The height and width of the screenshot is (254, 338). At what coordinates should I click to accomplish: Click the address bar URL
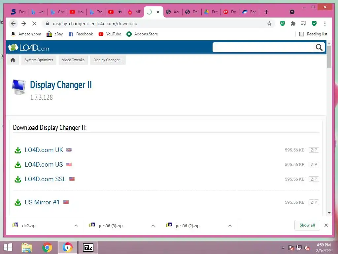95,23
